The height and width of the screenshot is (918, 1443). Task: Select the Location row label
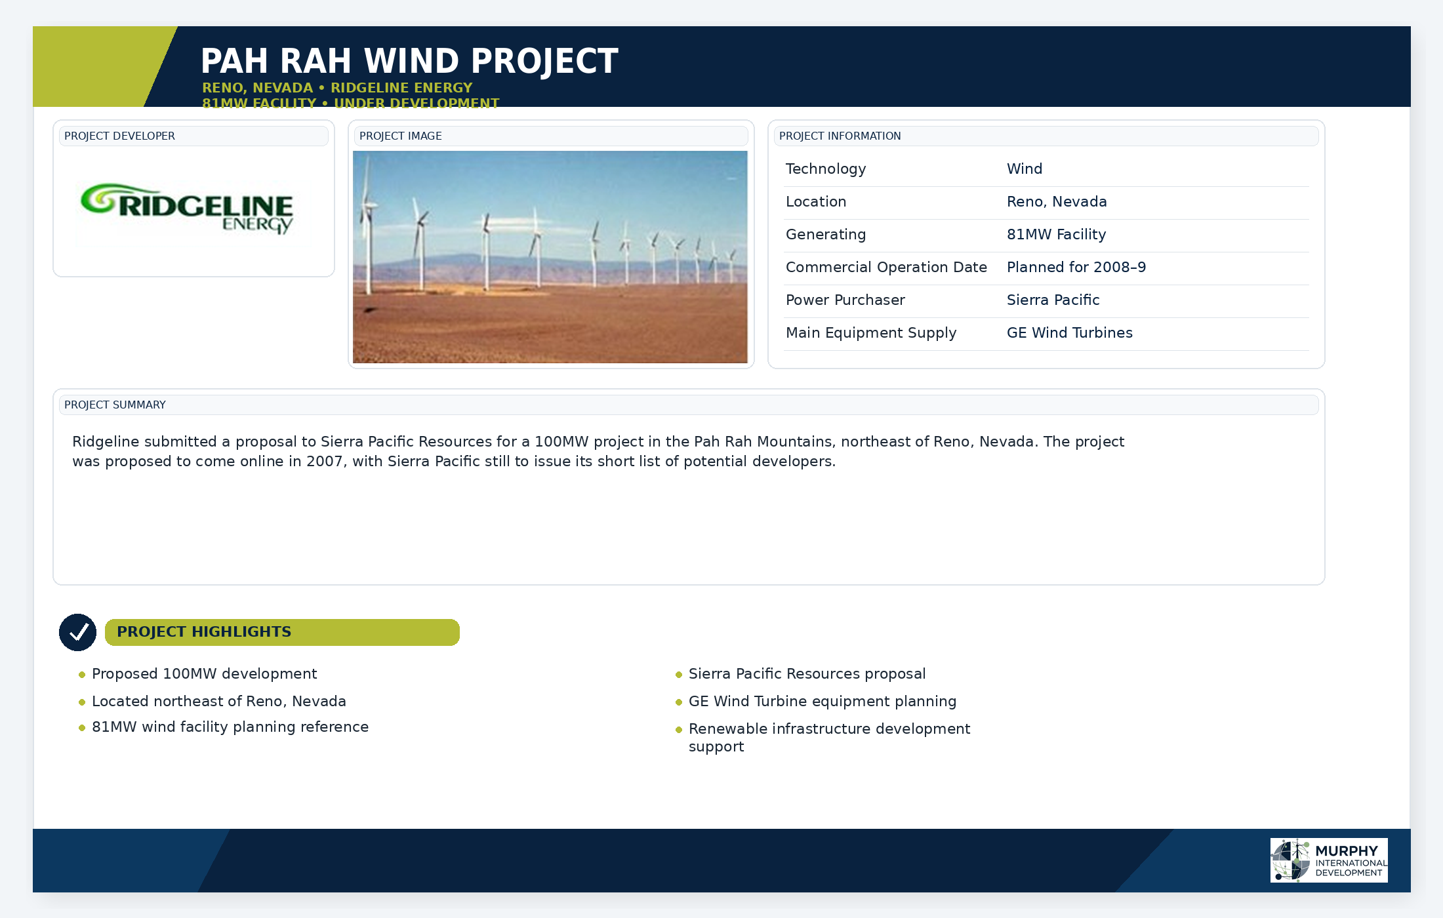click(816, 202)
